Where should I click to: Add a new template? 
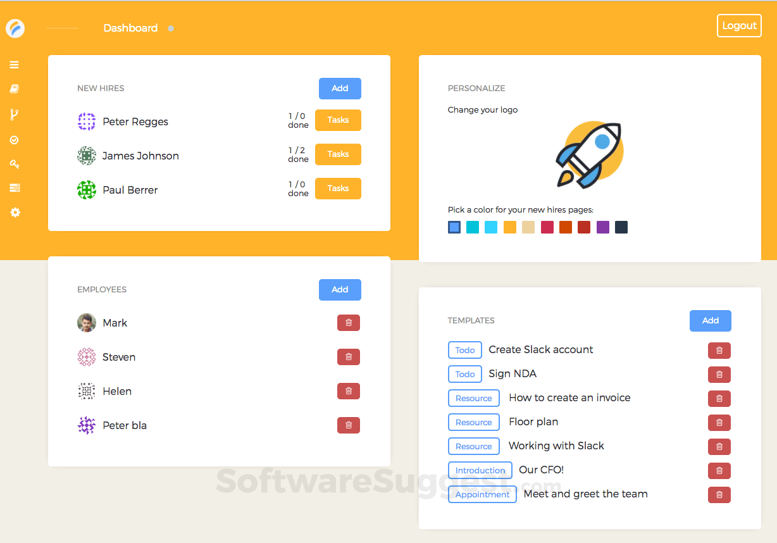point(710,321)
